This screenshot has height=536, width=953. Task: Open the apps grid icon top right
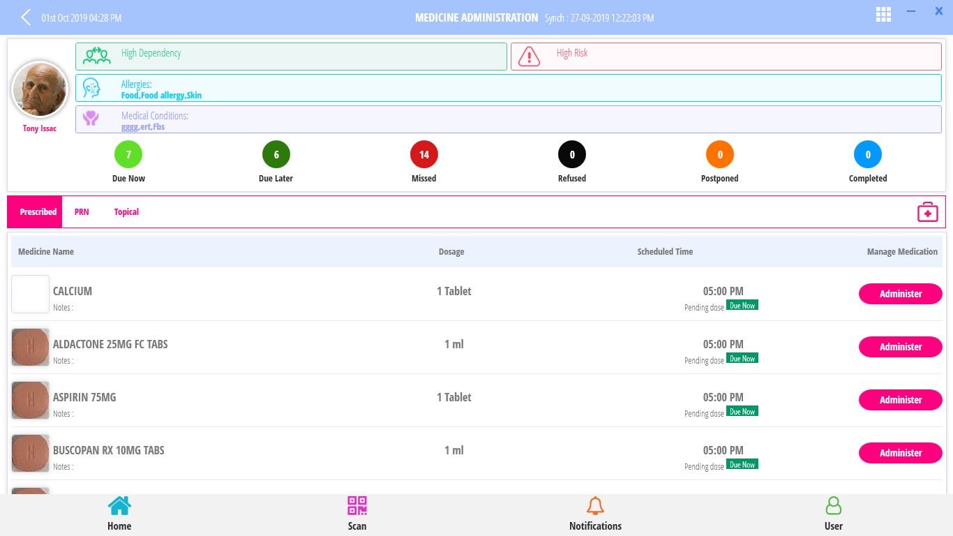click(883, 14)
